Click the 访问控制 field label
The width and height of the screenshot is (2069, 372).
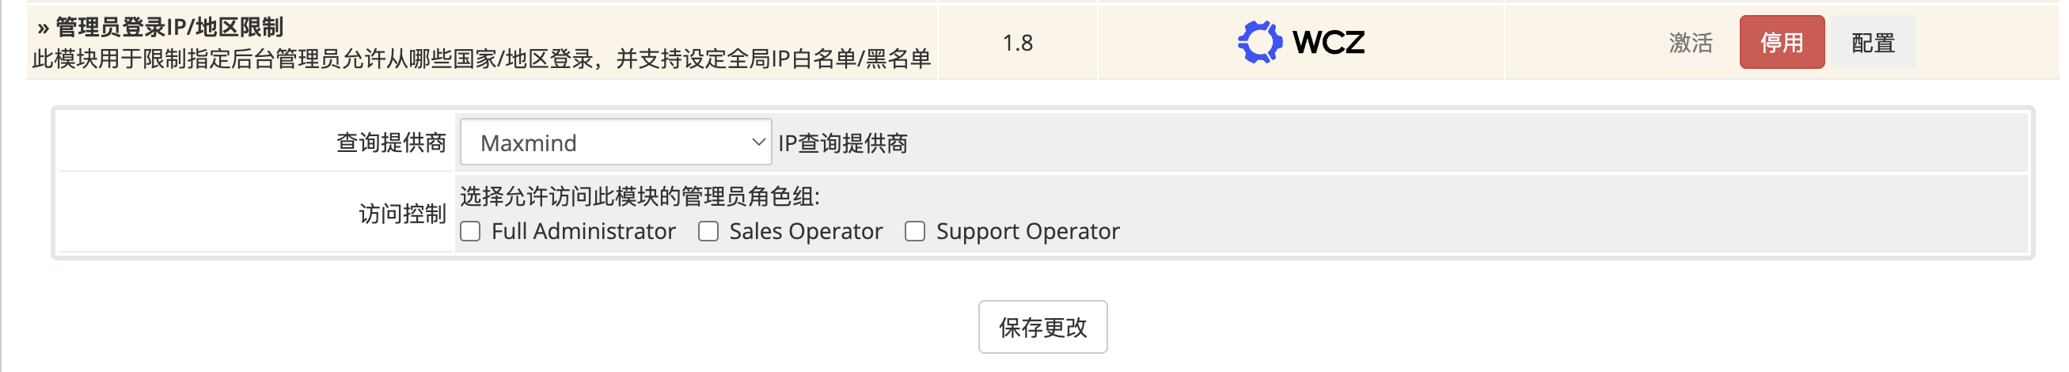(x=401, y=214)
